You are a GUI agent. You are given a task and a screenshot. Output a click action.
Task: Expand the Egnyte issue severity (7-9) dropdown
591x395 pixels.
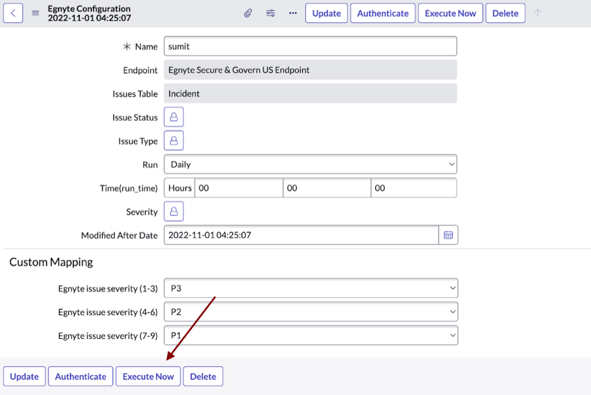311,335
